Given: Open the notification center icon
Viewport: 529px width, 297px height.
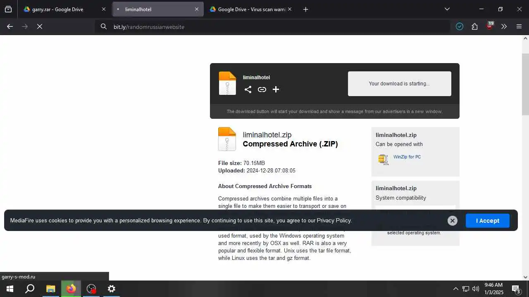Looking at the screenshot, I should [516, 289].
